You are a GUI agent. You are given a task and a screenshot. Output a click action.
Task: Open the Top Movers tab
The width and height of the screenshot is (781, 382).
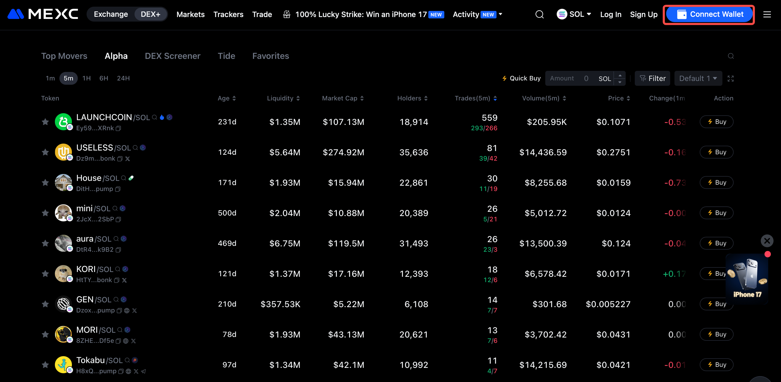(x=64, y=56)
